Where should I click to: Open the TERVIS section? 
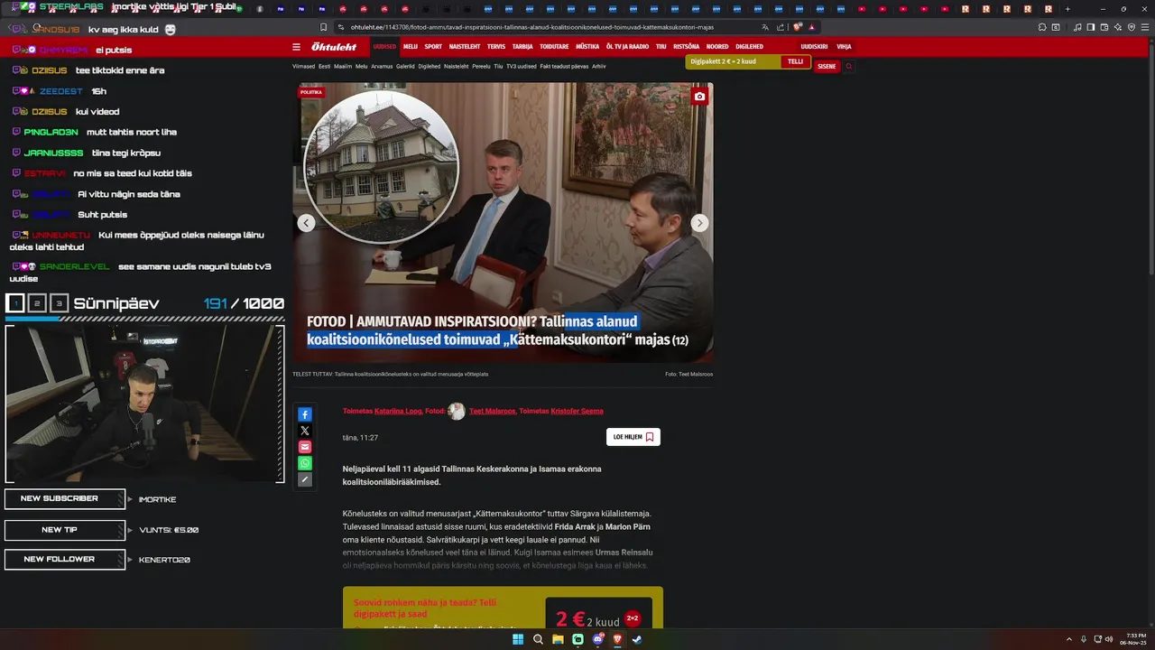tap(496, 46)
